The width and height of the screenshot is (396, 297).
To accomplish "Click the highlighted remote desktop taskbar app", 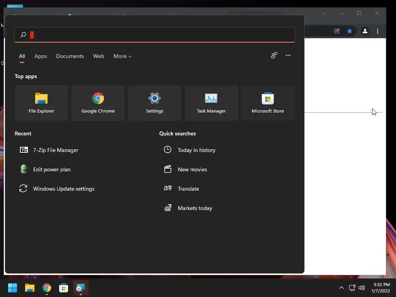I will tap(80, 288).
